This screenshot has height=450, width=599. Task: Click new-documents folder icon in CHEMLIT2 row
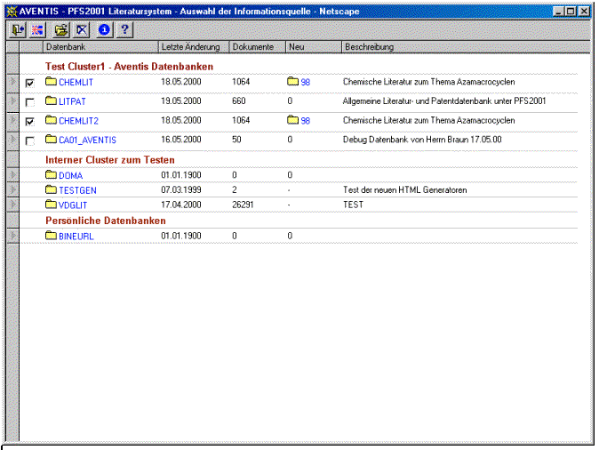coord(292,120)
